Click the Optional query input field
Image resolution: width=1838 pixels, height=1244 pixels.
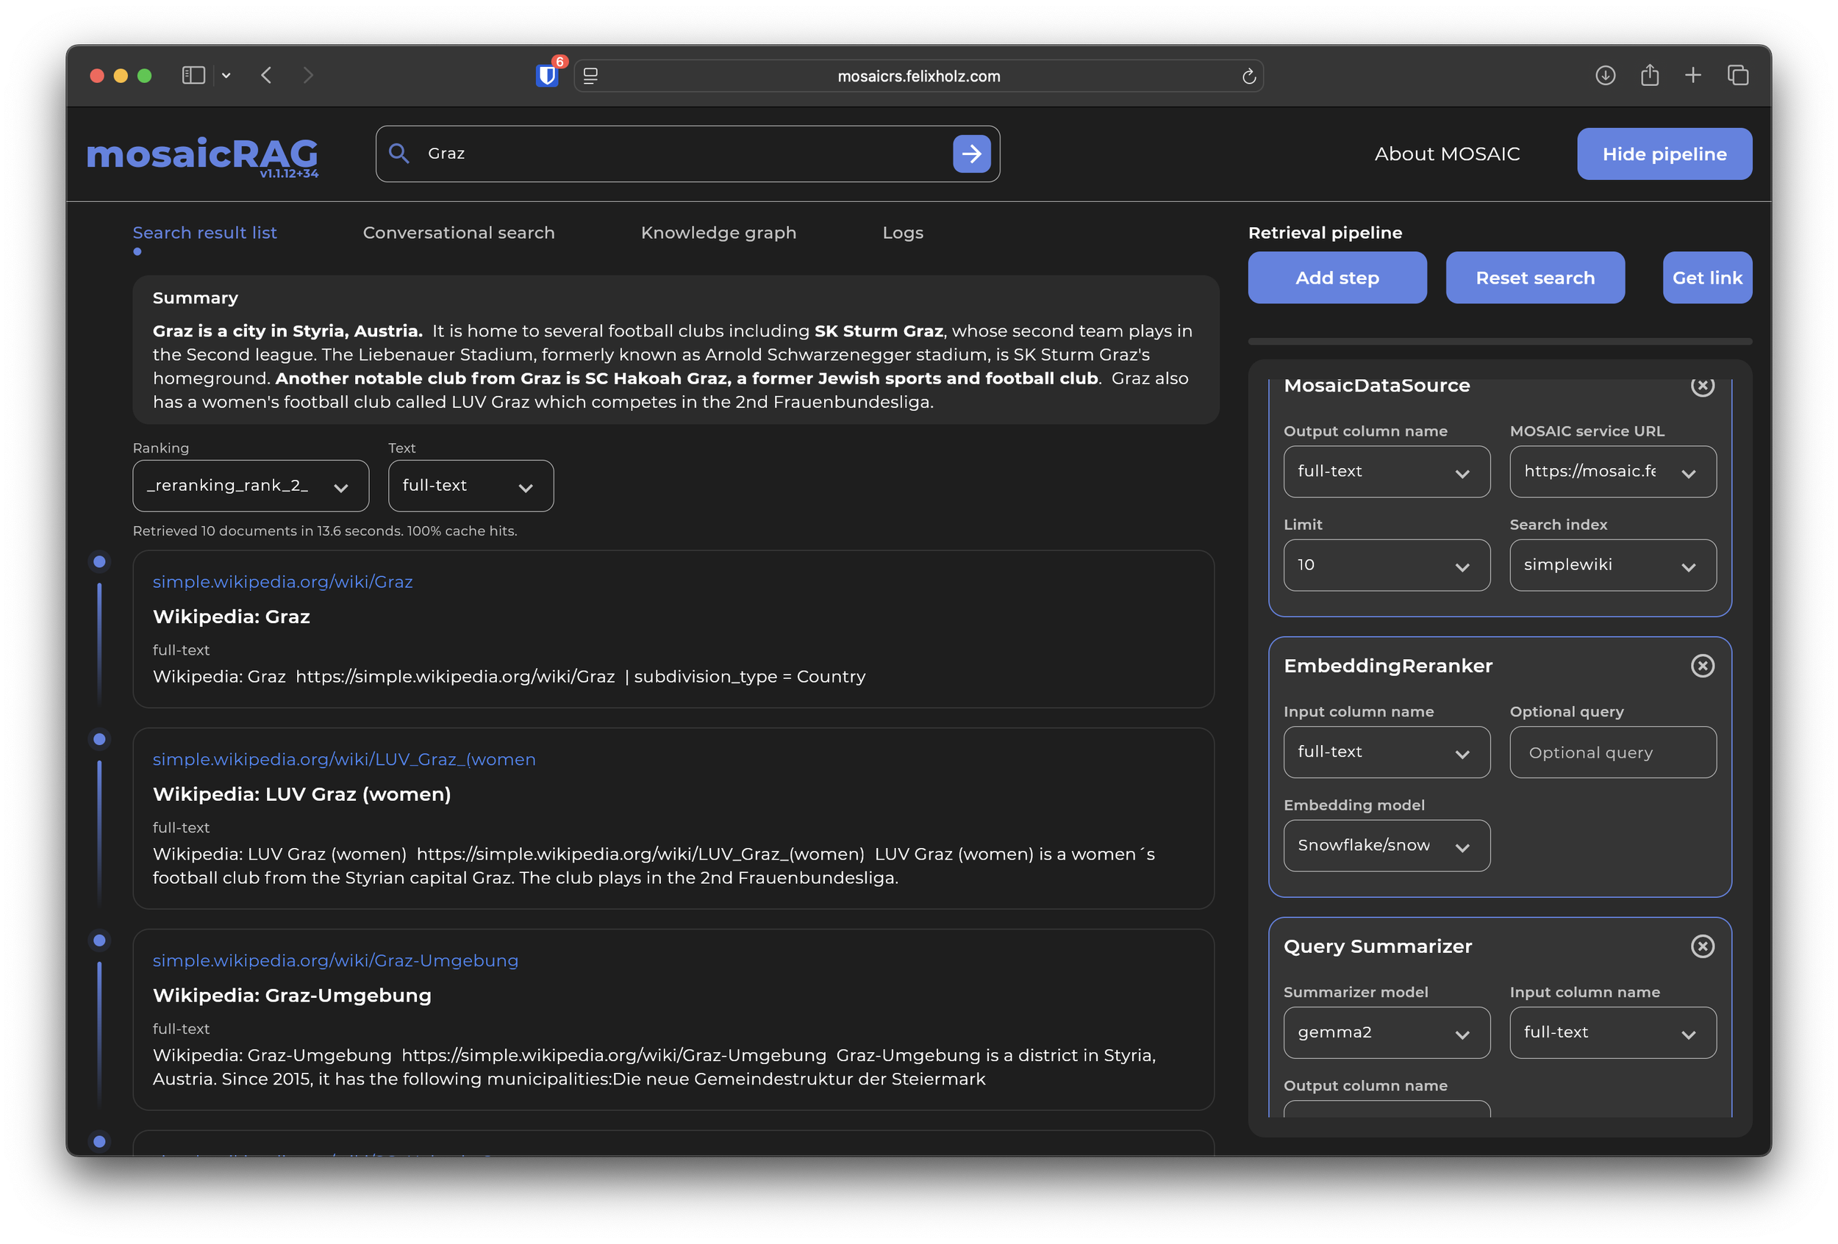pos(1612,752)
